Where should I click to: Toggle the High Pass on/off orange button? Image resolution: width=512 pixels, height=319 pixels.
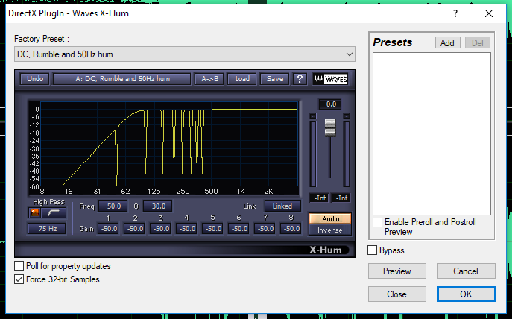[x=34, y=213]
